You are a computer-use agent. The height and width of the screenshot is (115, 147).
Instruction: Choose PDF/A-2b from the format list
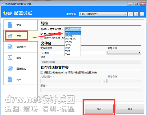click(71, 39)
